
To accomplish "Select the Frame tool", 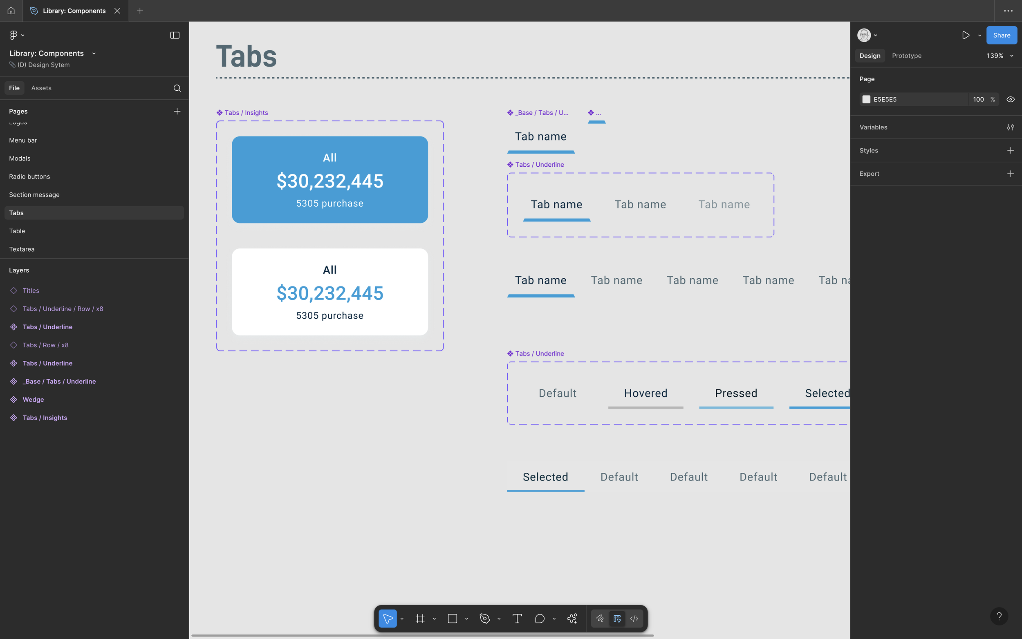I will (x=420, y=618).
